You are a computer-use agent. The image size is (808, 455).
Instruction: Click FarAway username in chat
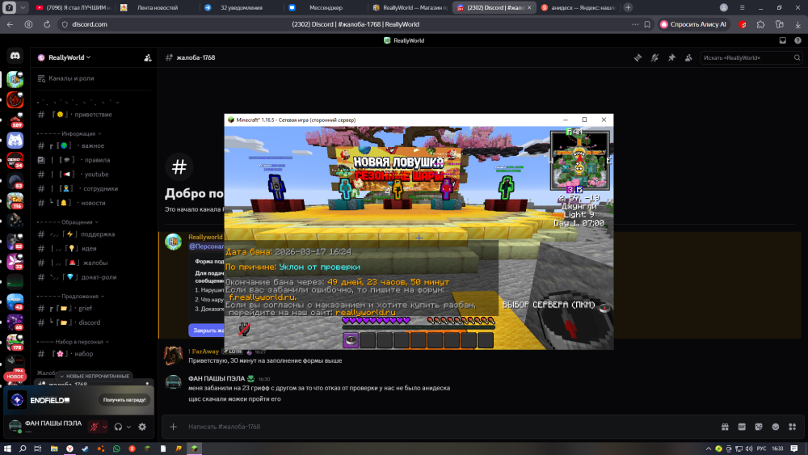coord(204,352)
